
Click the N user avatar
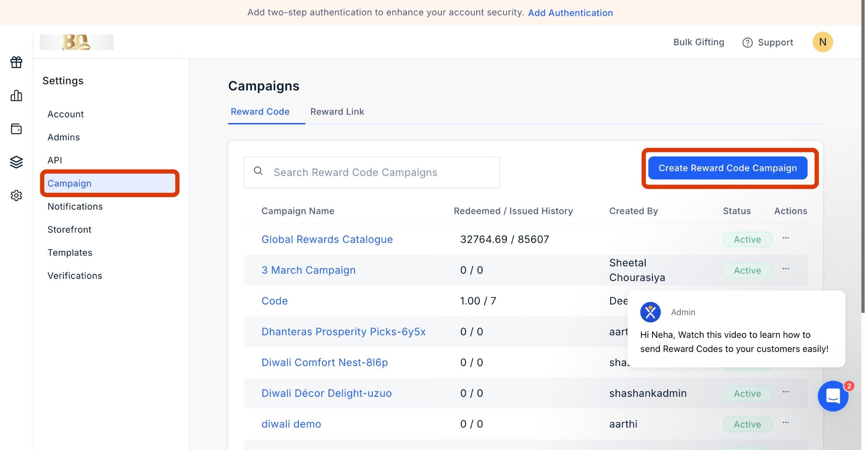pos(822,42)
